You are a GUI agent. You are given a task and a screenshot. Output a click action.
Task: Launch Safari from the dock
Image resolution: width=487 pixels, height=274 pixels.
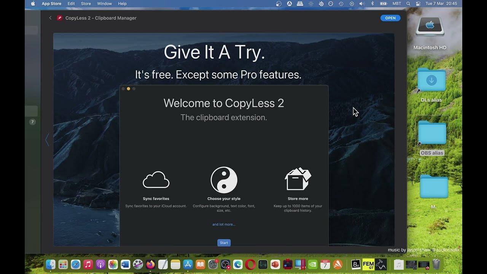click(x=76, y=264)
